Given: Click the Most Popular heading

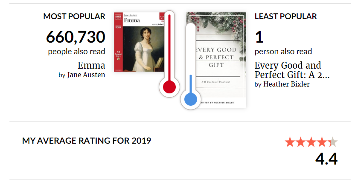Looking at the screenshot, I should [74, 17].
